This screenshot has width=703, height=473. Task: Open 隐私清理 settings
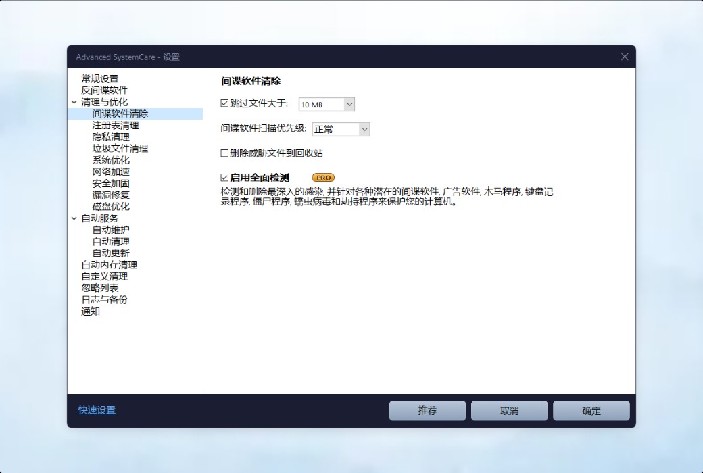pos(111,137)
